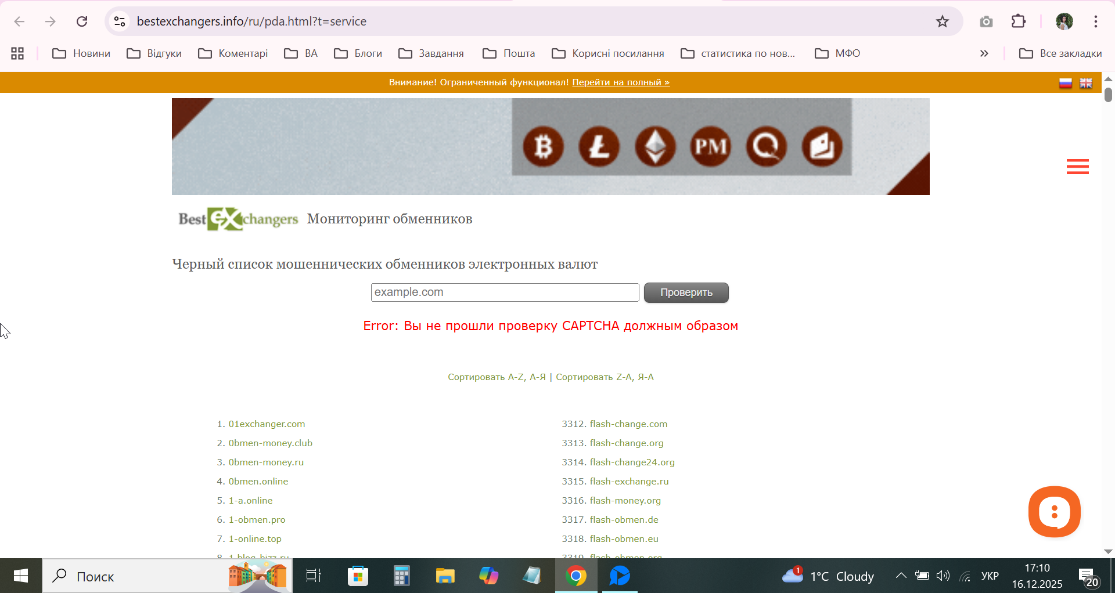Viewport: 1115px width, 593px height.
Task: Click the page scrollbar down arrow
Action: click(x=1108, y=552)
